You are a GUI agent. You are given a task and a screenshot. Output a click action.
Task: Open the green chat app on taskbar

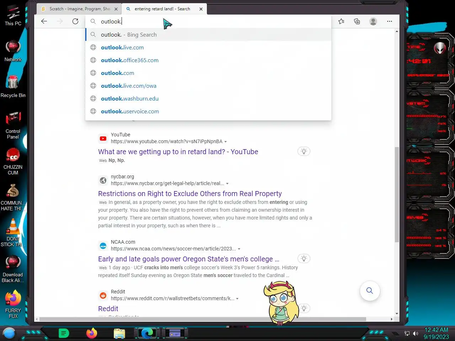[x=64, y=333]
